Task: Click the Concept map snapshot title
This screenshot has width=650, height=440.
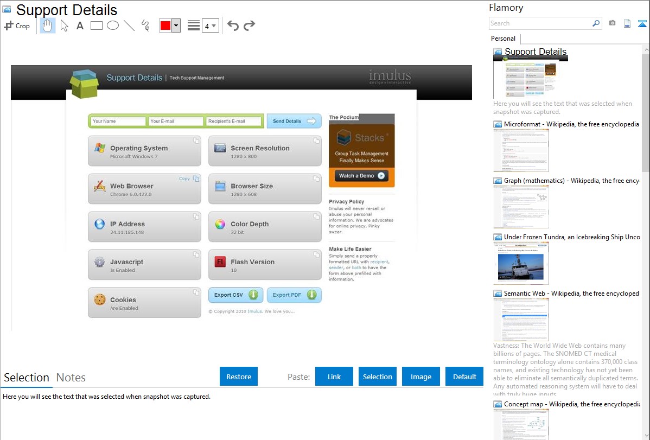Action: [x=572, y=404]
